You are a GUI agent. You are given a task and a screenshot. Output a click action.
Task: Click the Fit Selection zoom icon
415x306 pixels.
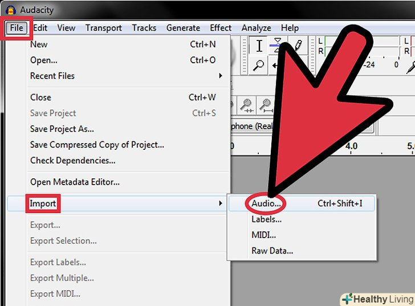247,105
